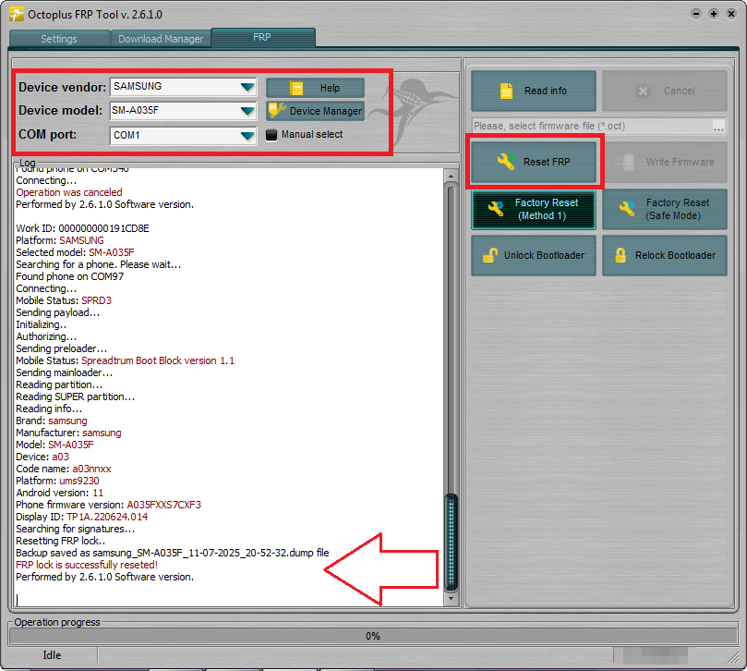Click the Cancel button
The height and width of the screenshot is (671, 747).
tap(665, 91)
